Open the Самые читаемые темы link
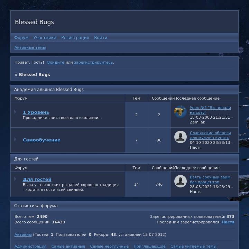The width and height of the screenshot is (249, 249). click(193, 246)
